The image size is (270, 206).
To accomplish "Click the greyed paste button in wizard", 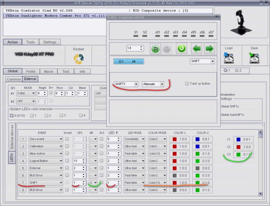I will click(167, 49).
